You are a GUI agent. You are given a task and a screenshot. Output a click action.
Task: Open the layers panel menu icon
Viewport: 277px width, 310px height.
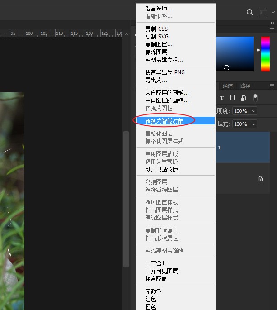point(272,86)
